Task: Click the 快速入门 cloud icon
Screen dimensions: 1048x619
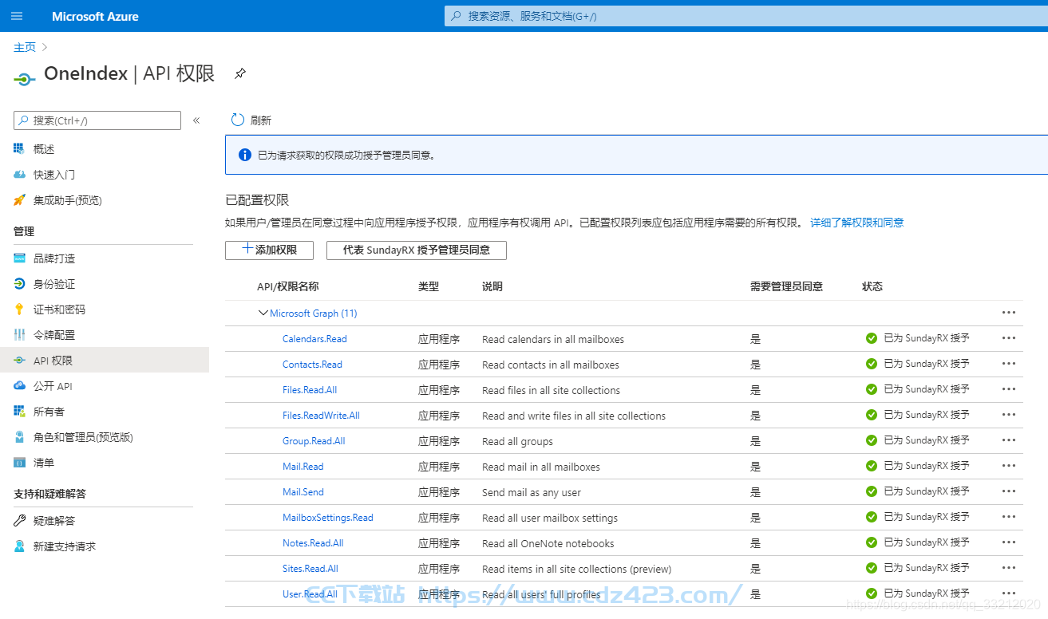Action: 19,175
